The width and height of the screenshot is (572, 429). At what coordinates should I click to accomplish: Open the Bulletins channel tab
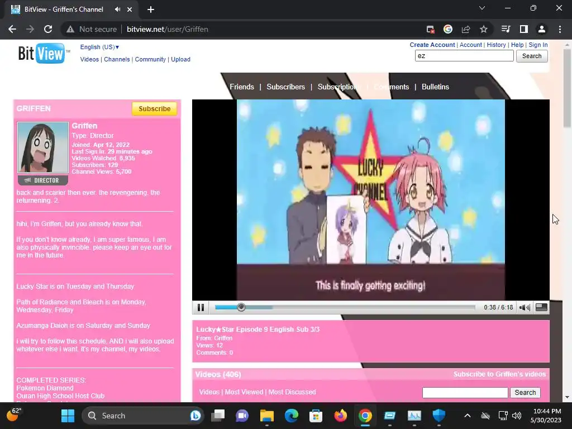(435, 87)
